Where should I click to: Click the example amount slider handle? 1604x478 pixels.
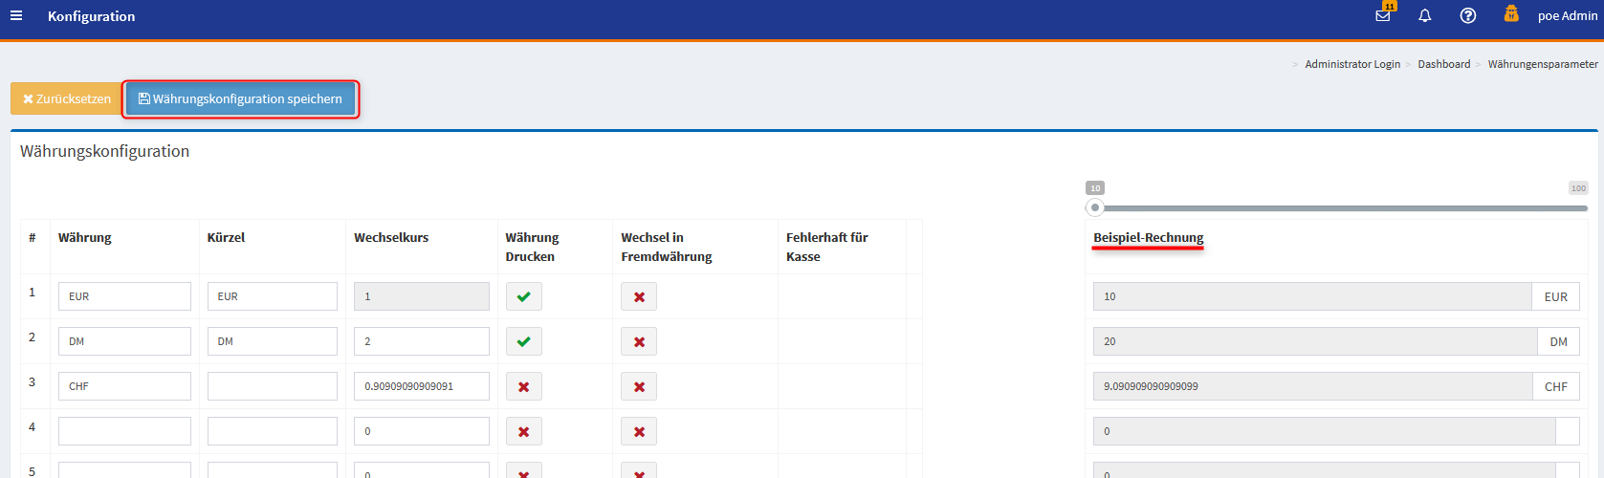[1095, 207]
